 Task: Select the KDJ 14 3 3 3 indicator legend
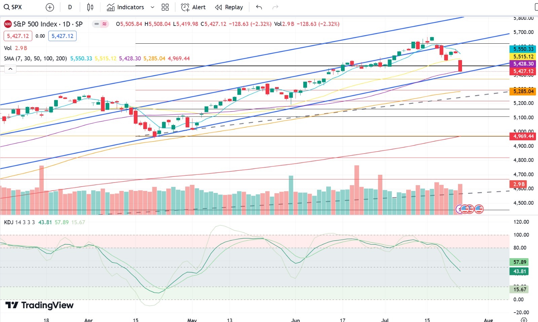[19, 222]
